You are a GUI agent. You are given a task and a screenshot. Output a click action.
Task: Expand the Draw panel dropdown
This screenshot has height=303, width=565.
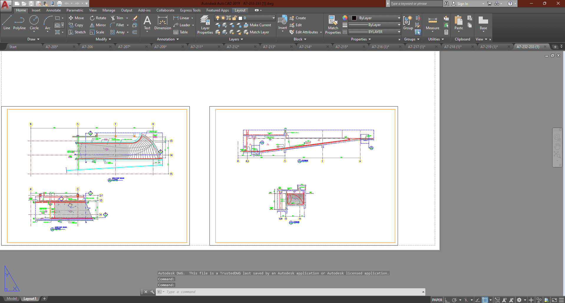point(33,39)
